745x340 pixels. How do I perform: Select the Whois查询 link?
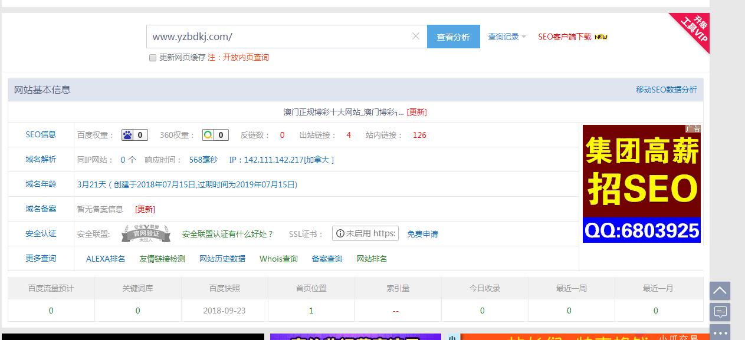point(278,259)
